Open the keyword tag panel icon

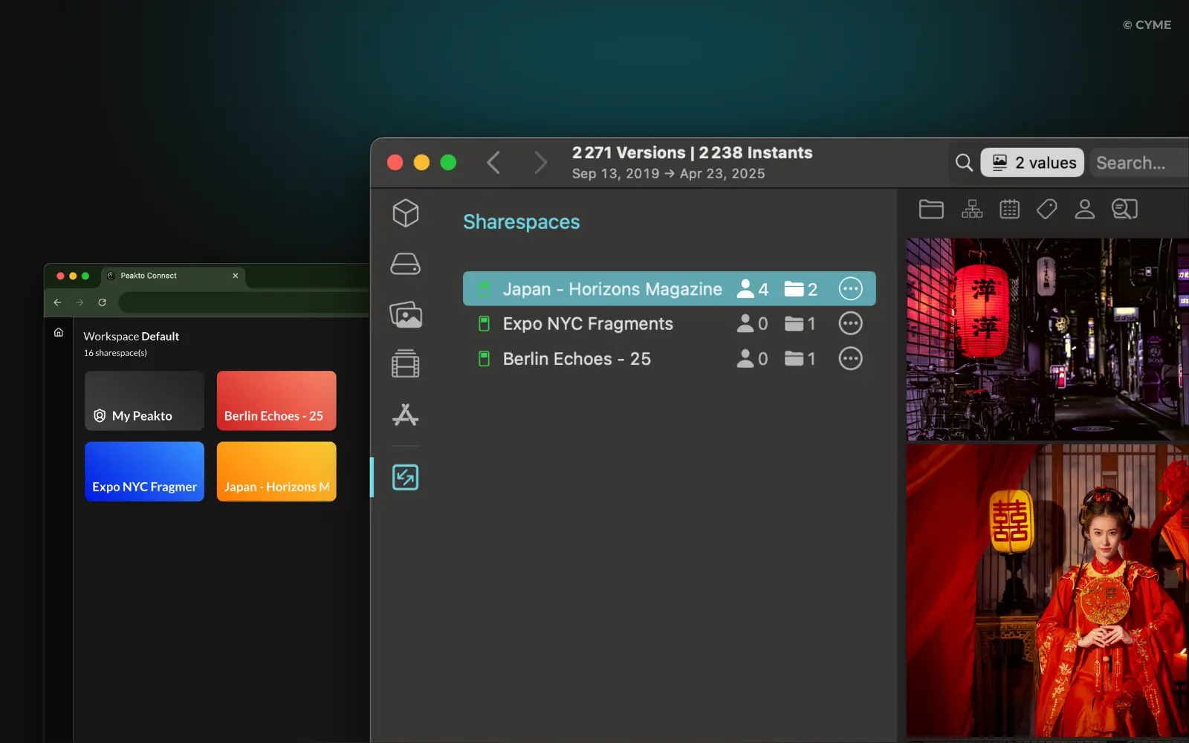(x=1046, y=210)
